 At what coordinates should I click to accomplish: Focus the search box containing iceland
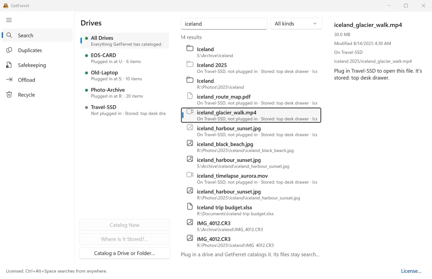[x=224, y=24]
